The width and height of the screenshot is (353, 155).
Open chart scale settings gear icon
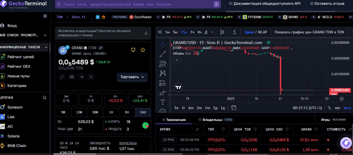click(x=342, y=99)
